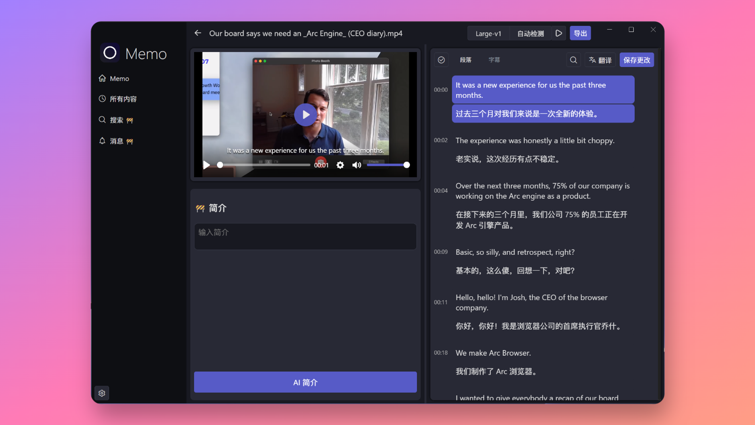This screenshot has height=425, width=755.
Task: Click the video preview frame
Action: [305, 115]
